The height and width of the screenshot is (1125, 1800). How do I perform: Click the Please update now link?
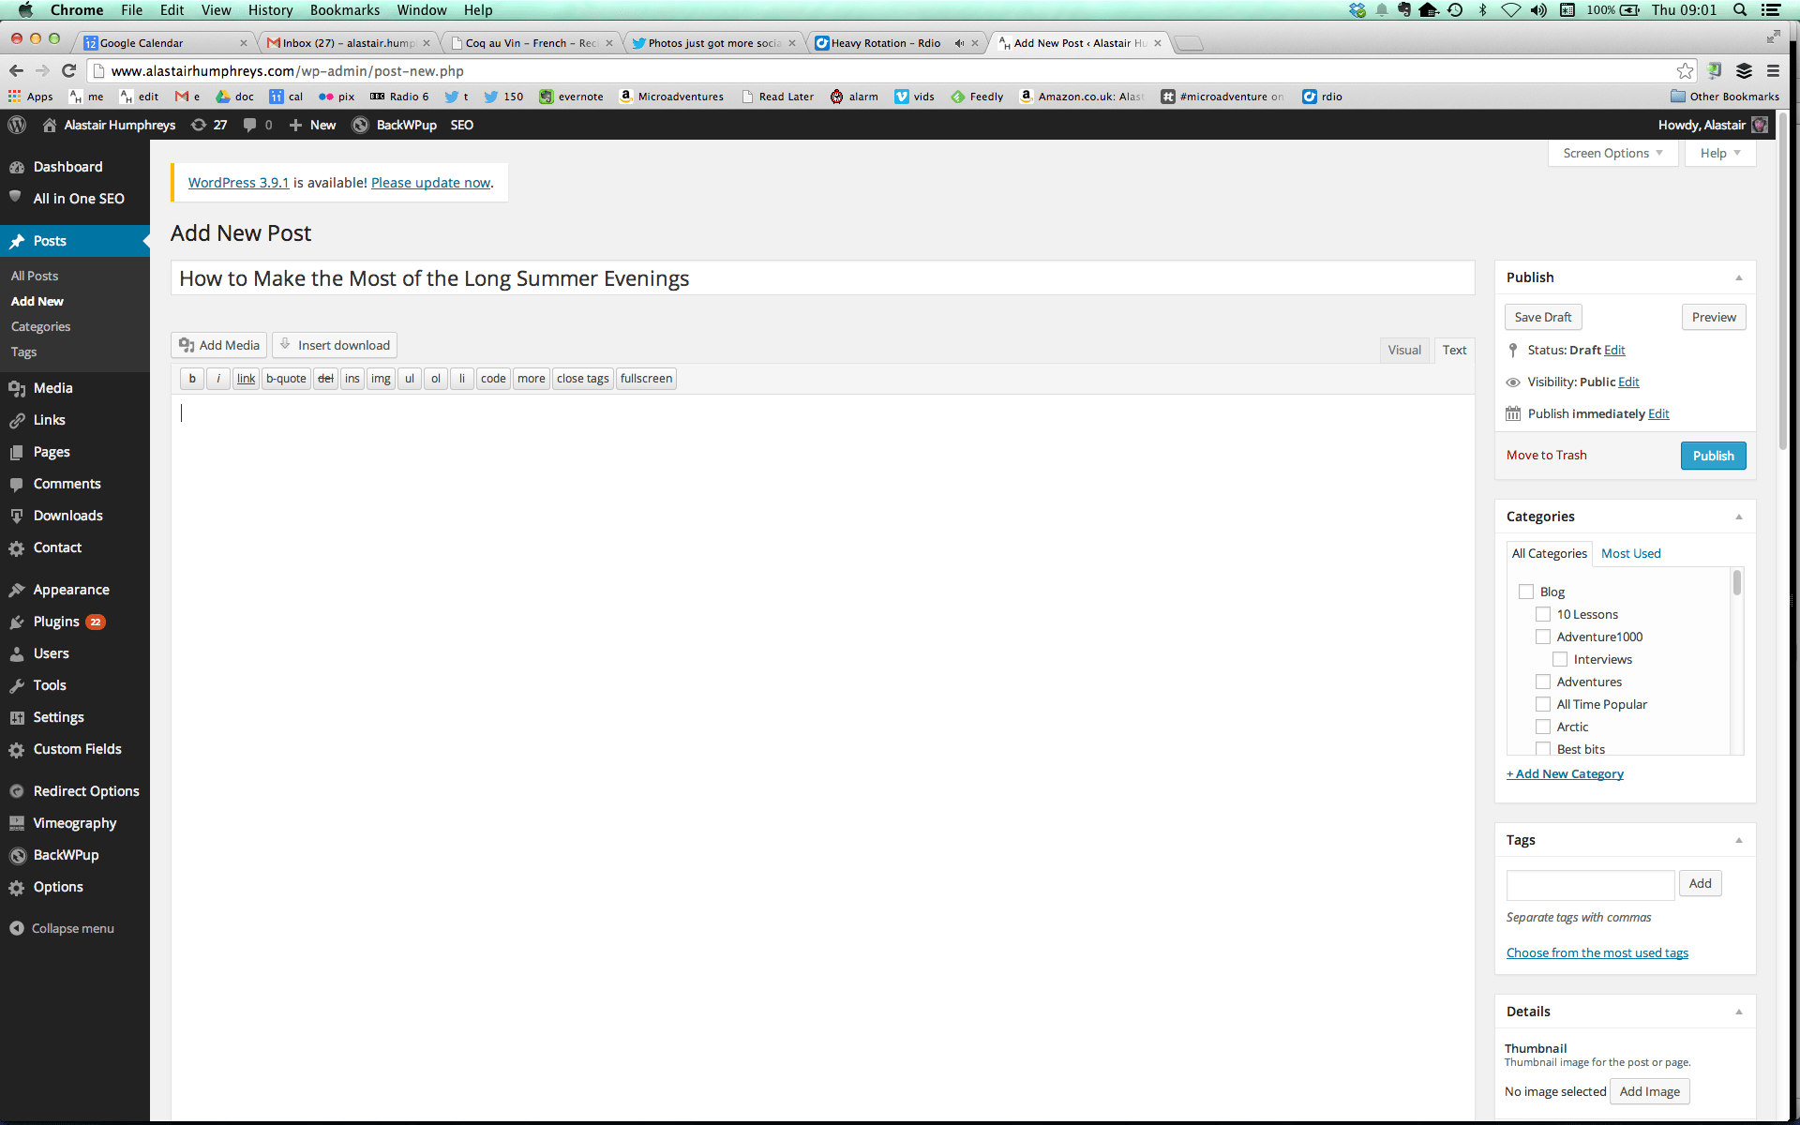coord(430,183)
